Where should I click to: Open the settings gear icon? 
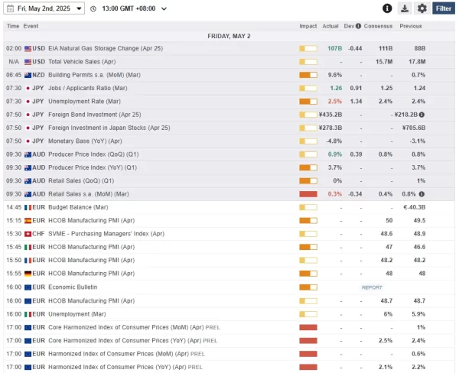(x=422, y=8)
